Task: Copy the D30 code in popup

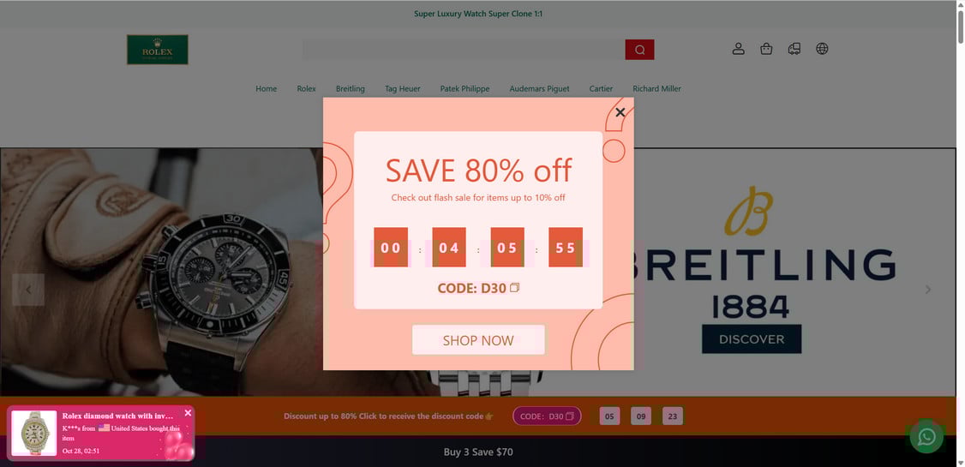Action: point(514,287)
